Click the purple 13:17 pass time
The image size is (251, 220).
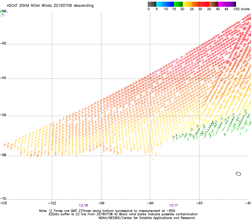(x=173, y=205)
